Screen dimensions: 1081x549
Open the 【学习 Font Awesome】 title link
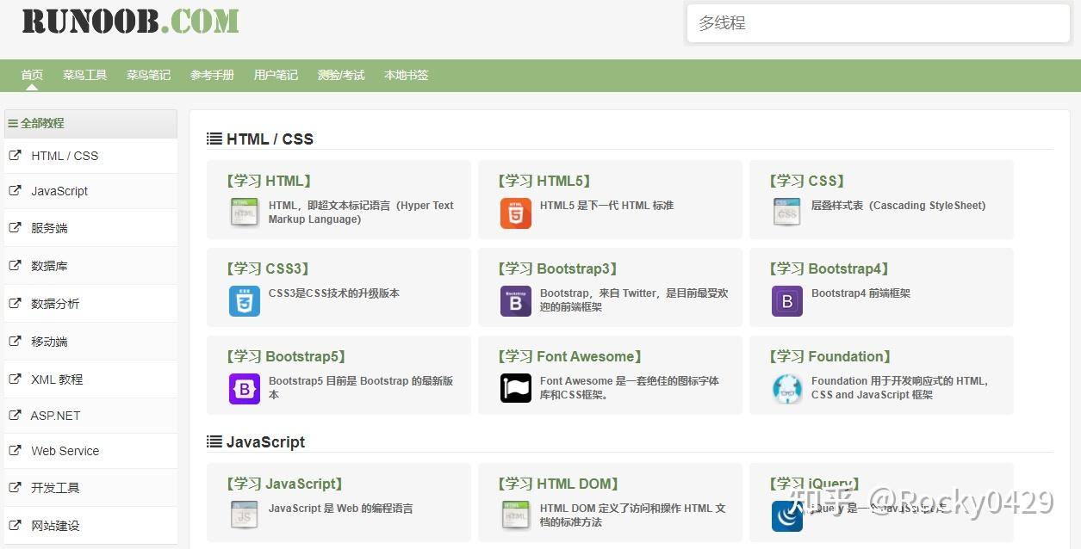[x=569, y=356]
